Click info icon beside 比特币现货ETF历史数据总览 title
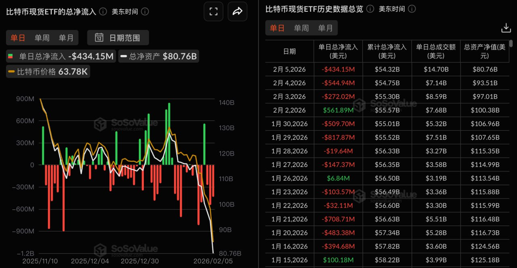517x268 pixels. point(370,9)
